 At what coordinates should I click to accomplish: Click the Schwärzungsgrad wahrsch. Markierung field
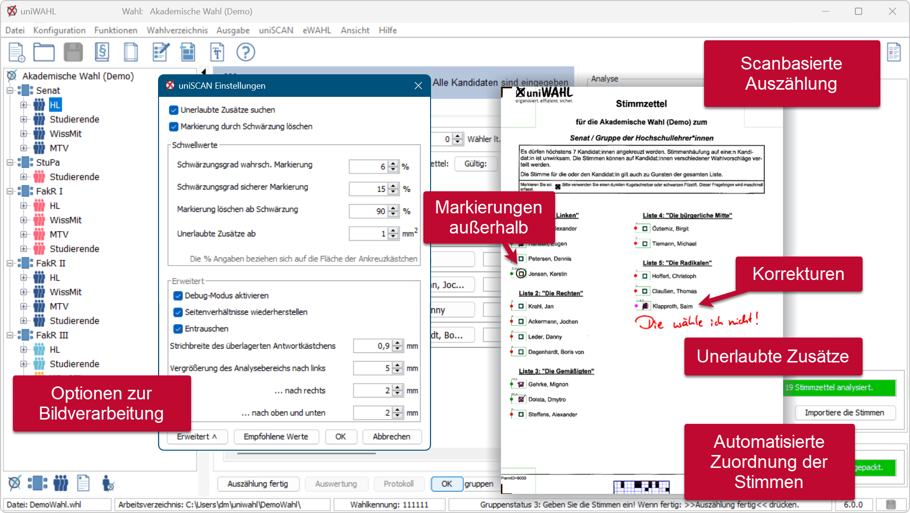(x=369, y=166)
